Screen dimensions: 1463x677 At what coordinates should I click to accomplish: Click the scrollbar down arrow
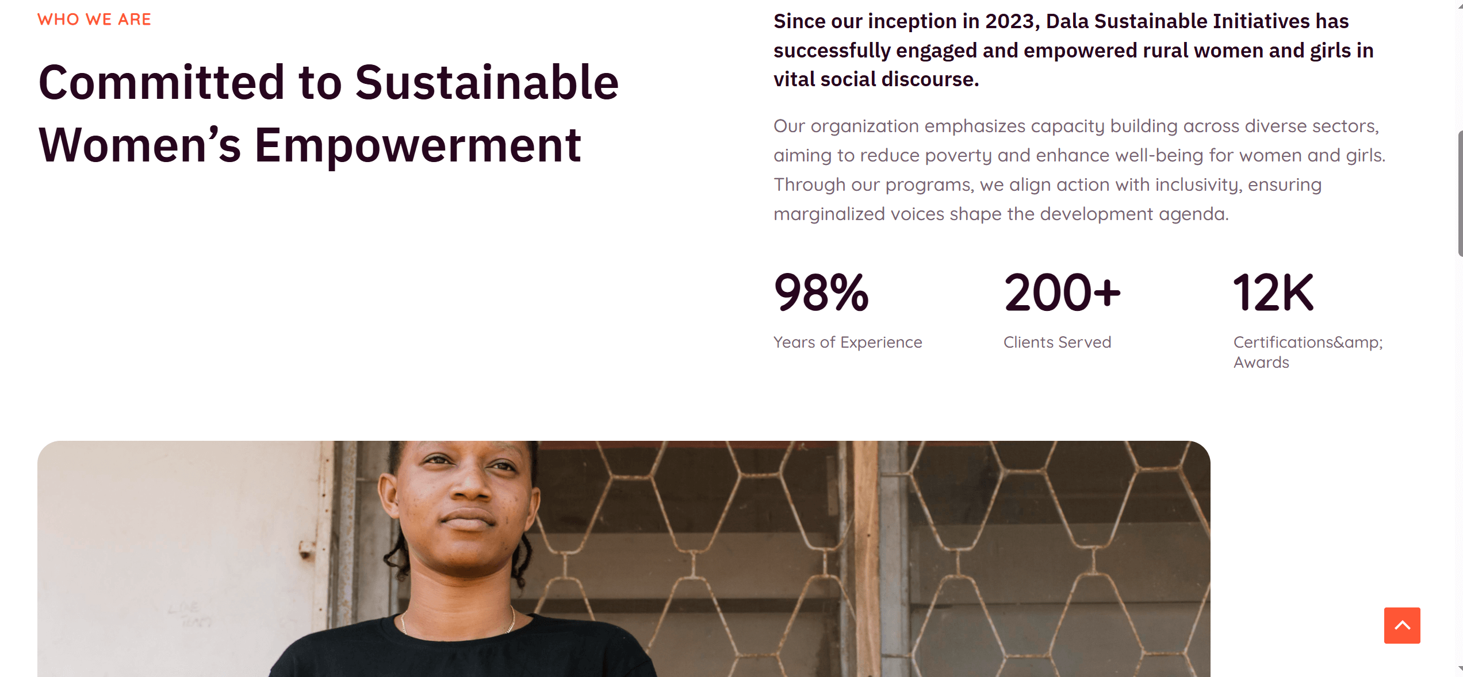(x=1460, y=670)
